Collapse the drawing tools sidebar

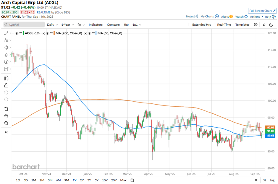pyautogui.click(x=6, y=132)
